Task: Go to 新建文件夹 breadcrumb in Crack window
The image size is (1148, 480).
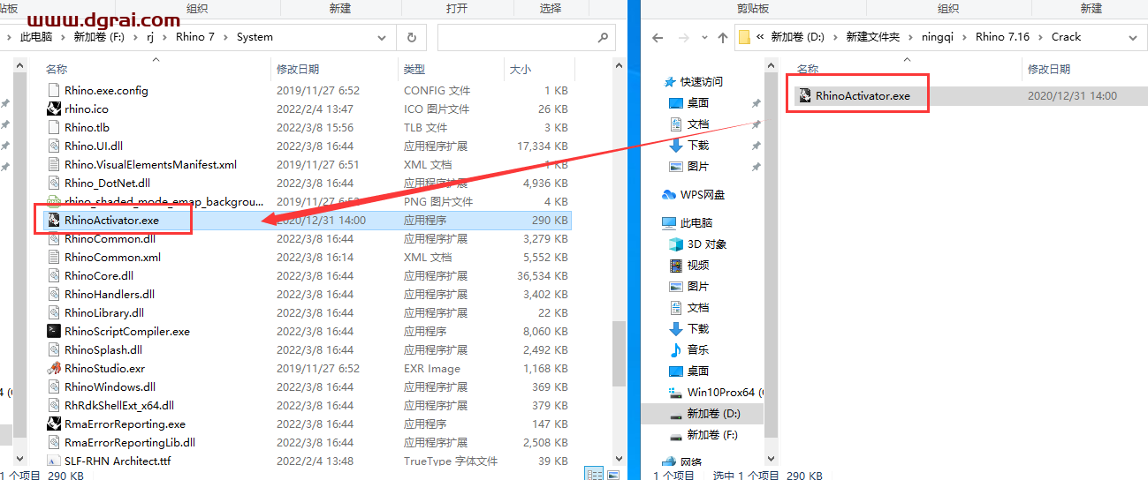Action: (872, 37)
